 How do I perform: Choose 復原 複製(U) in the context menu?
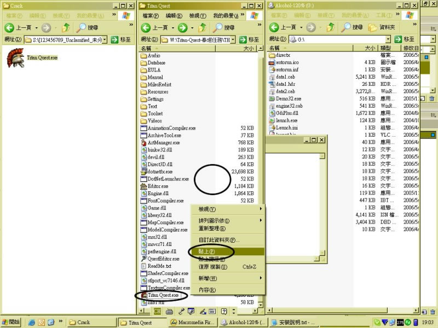click(x=227, y=267)
